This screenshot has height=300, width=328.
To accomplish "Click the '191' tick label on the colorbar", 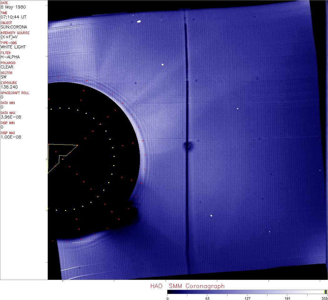I will tap(287, 298).
